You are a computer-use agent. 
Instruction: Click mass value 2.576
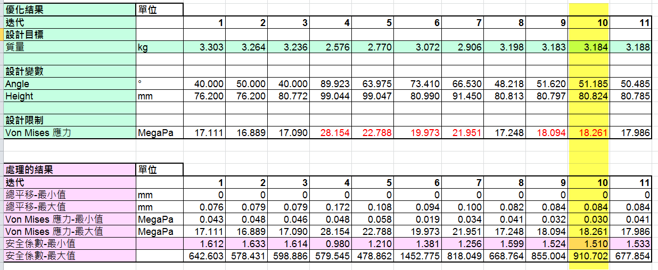coord(331,47)
